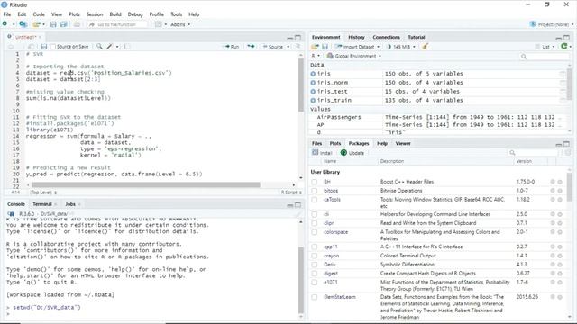The height and width of the screenshot is (324, 577).
Task: Click the Update packages green icon
Action: pos(343,153)
